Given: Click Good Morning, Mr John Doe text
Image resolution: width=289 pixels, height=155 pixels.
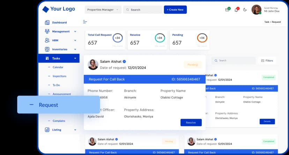Looking at the screenshot, I should click(x=272, y=9).
